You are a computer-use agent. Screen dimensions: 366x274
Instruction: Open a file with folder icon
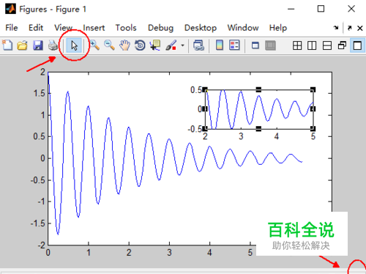pos(23,45)
